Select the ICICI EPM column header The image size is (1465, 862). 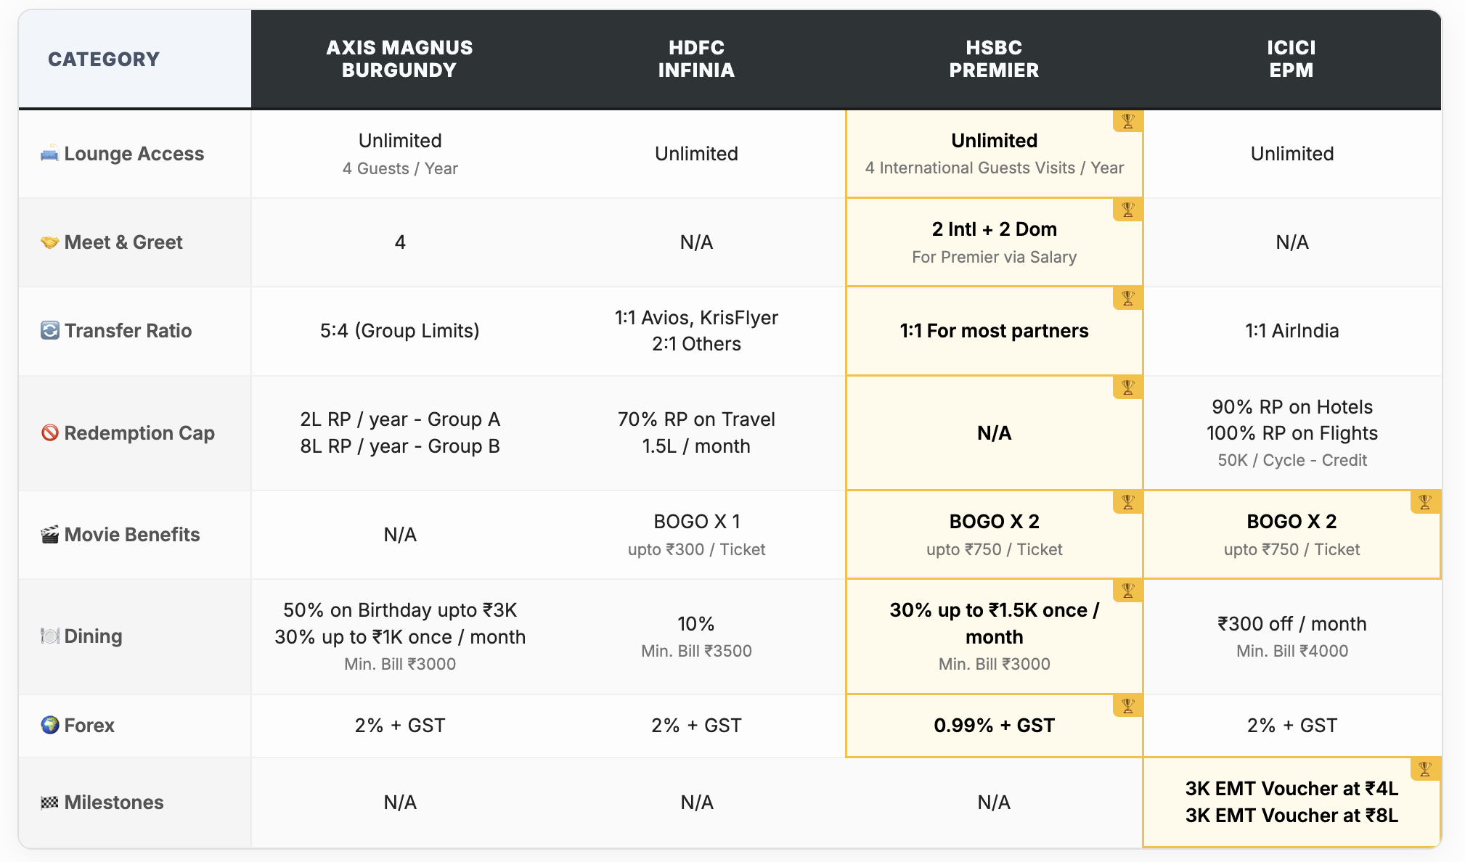point(1291,59)
